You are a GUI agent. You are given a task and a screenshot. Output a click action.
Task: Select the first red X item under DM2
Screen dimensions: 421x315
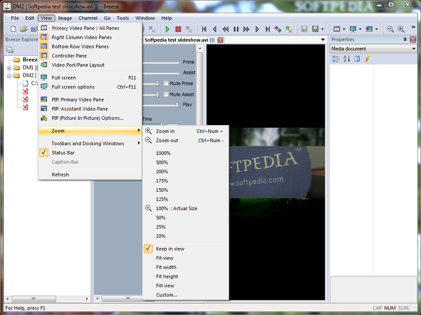[x=25, y=91]
